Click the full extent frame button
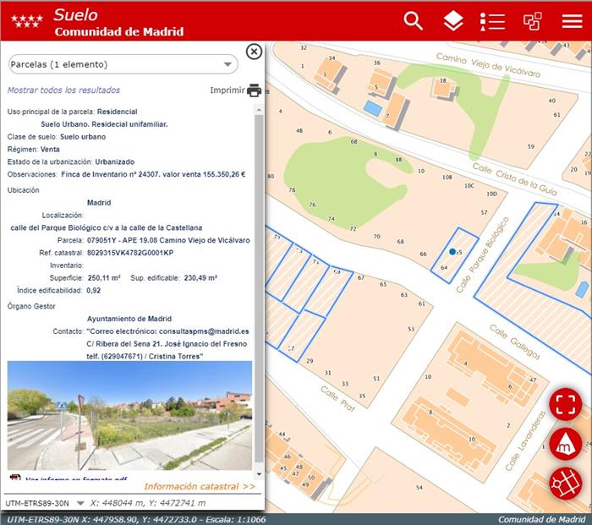The height and width of the screenshot is (525, 592). coord(565,404)
